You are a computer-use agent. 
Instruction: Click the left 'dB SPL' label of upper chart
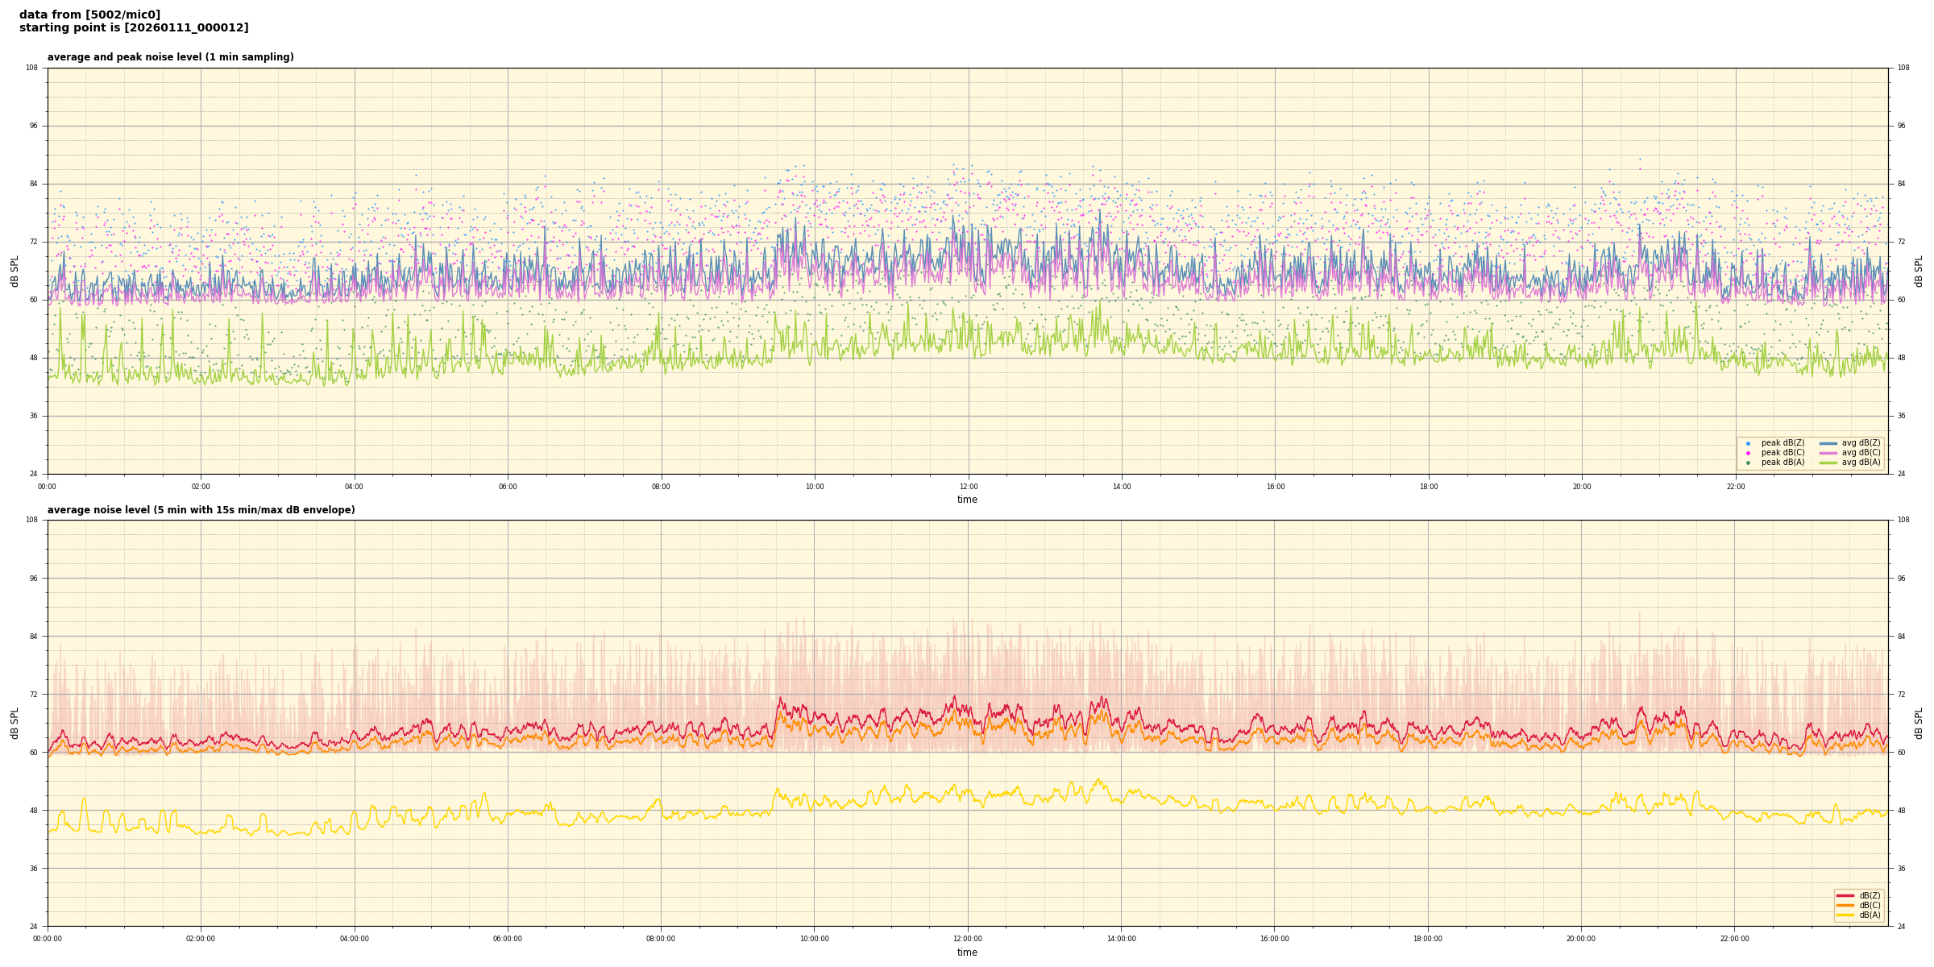coord(15,271)
